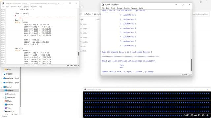
Task: Click the Documents icon in sidebar
Action: (6, 94)
